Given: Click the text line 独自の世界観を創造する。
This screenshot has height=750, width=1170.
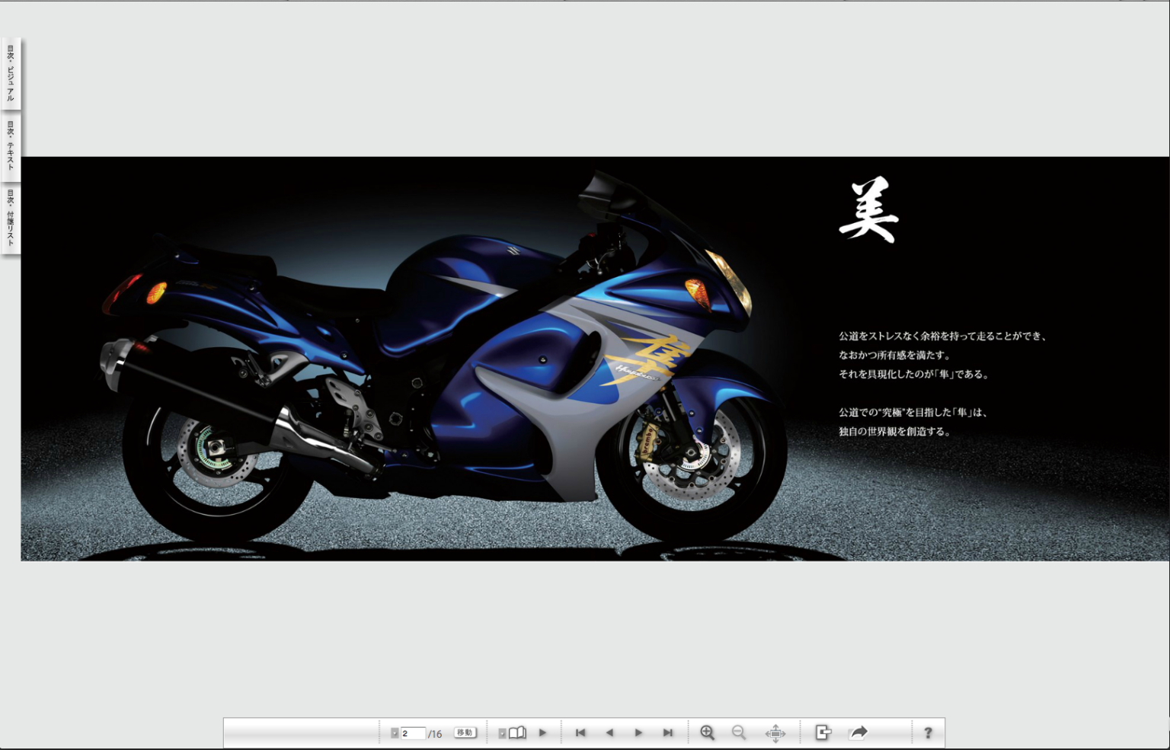Looking at the screenshot, I should pyautogui.click(x=894, y=431).
